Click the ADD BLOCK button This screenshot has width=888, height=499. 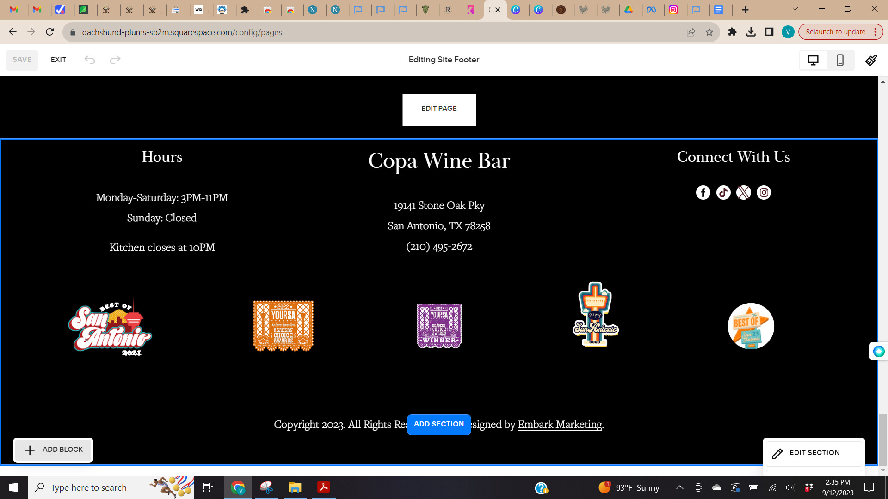click(53, 450)
